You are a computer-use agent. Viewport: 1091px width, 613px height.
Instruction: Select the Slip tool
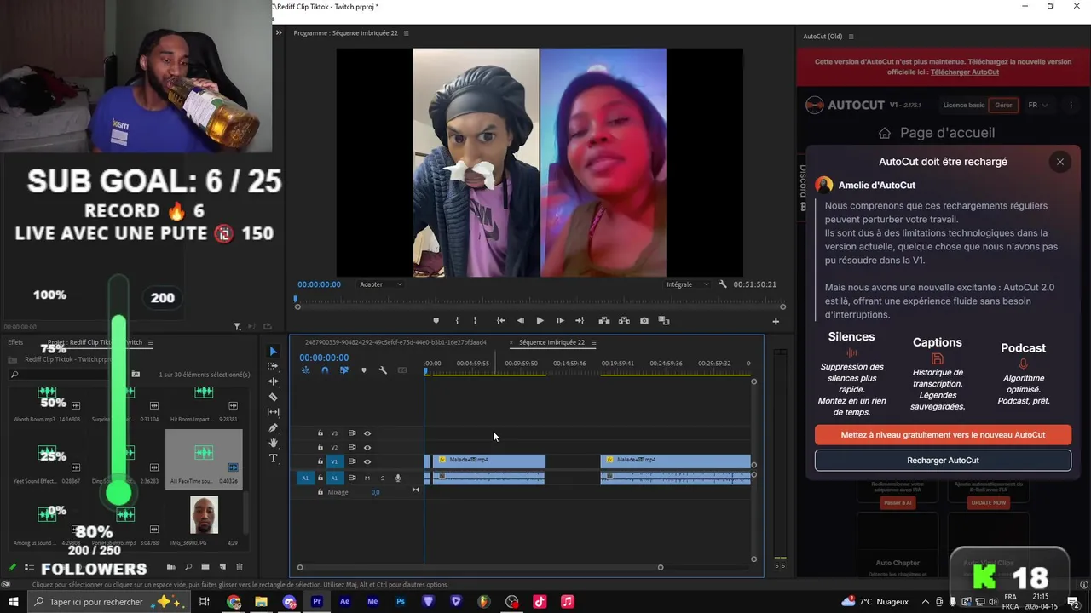[273, 412]
